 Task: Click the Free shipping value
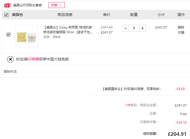pyautogui.click(x=183, y=114)
